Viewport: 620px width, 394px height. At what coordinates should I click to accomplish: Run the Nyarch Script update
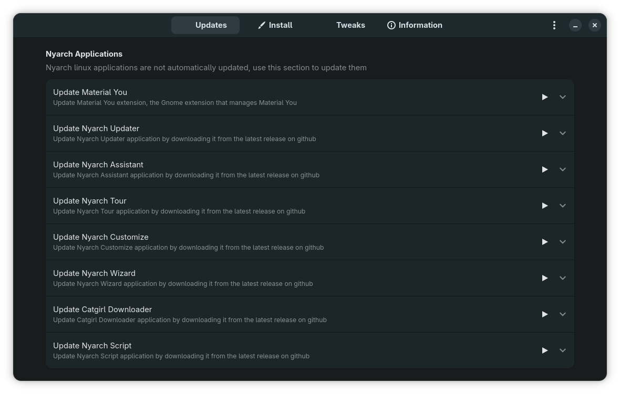click(x=545, y=350)
